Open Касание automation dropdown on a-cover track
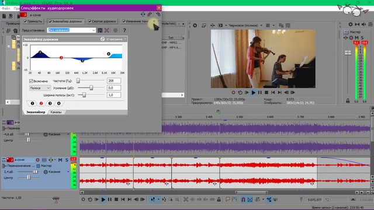Viewport: 374px width, 210px height. tap(68, 171)
